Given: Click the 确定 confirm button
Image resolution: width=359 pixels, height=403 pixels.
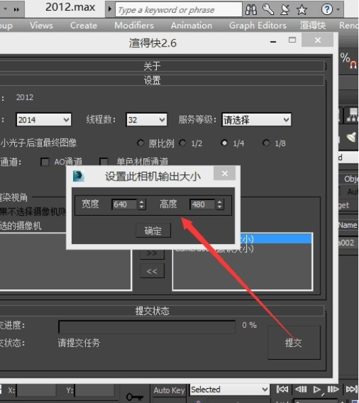Looking at the screenshot, I should (153, 231).
